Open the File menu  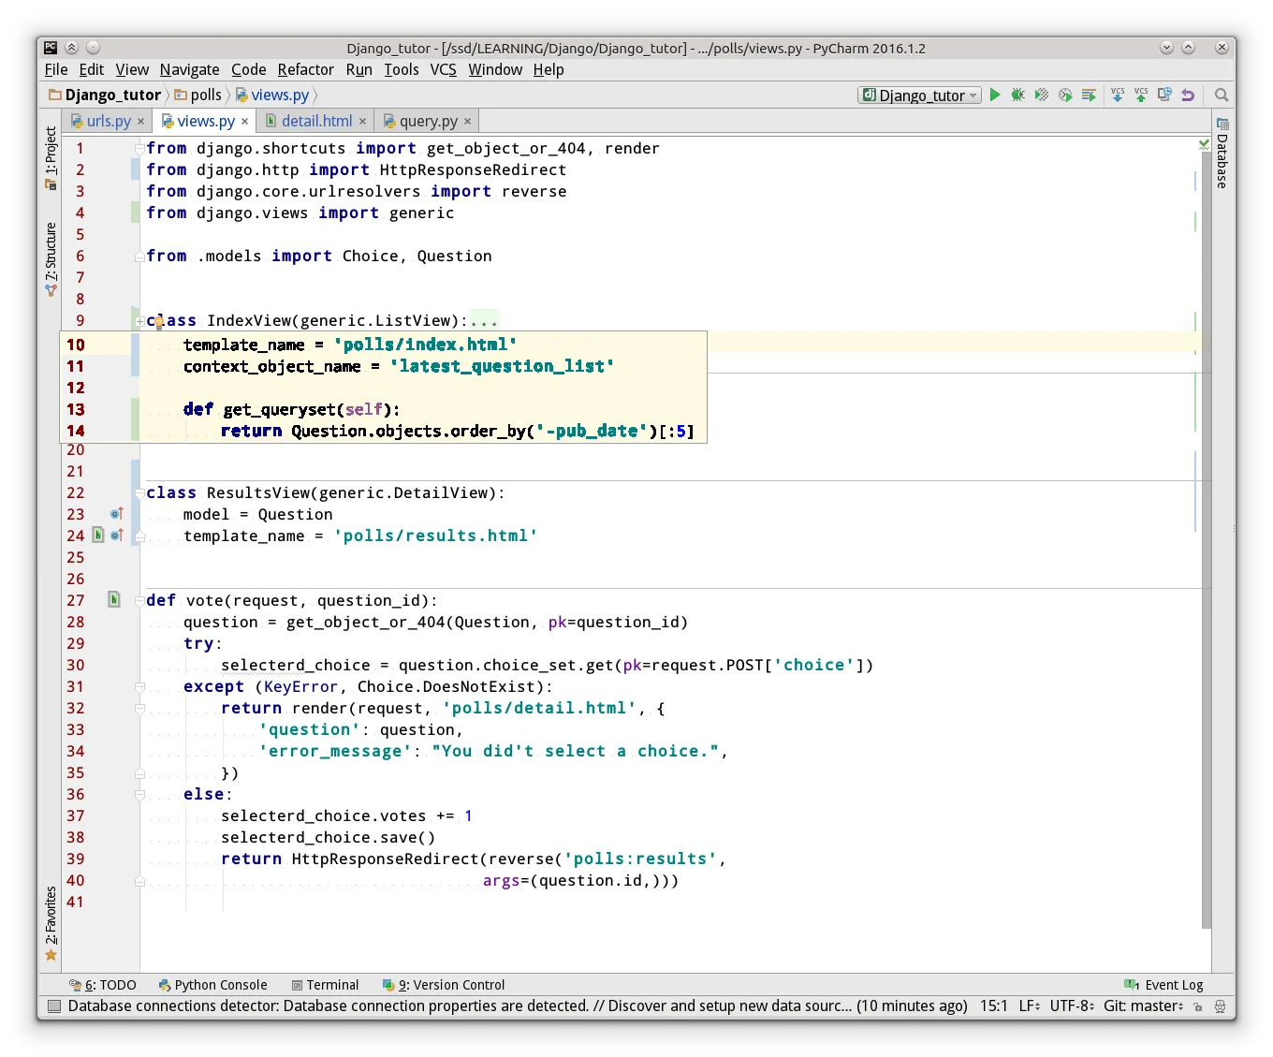[x=56, y=69]
